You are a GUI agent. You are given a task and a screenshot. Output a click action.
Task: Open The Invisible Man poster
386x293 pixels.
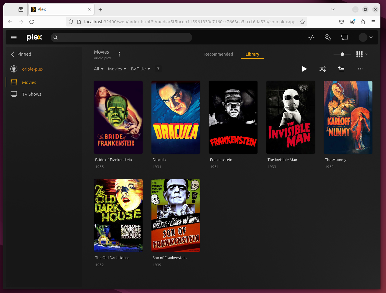tap(291, 117)
